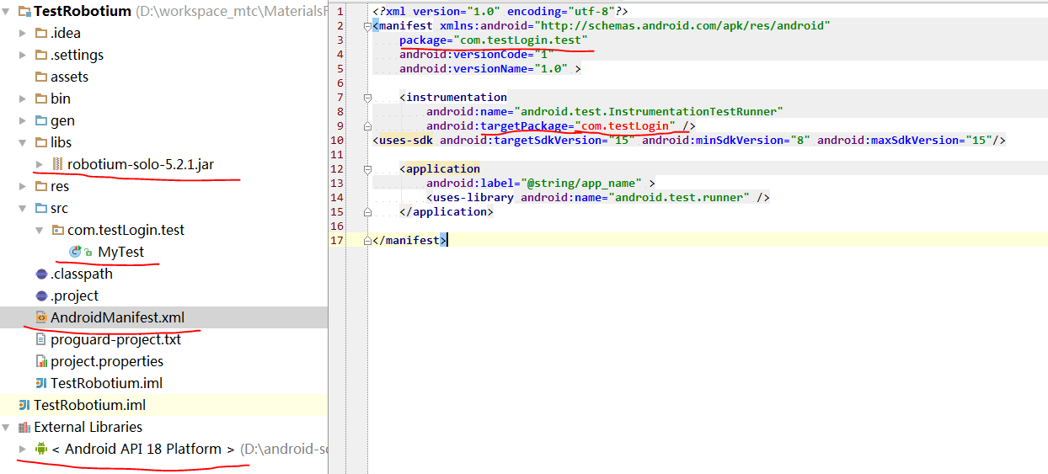Select Android API 18 Platform entry
Screen dimensions: 1048x474
(143, 450)
